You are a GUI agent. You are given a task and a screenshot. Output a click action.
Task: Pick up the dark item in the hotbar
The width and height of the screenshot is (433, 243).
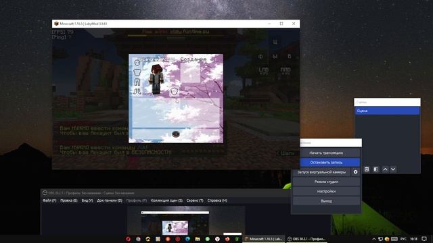(176, 134)
